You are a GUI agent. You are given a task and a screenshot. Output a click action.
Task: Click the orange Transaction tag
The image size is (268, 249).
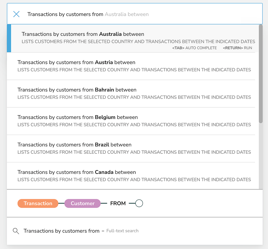[x=38, y=203]
